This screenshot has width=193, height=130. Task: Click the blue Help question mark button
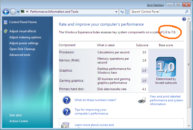coord(184,19)
